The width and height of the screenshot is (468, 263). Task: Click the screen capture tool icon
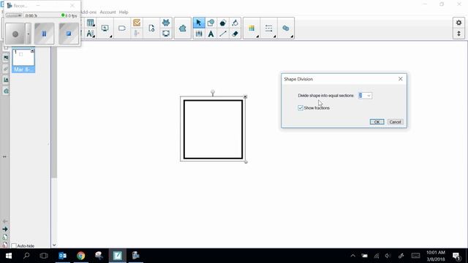point(166,34)
